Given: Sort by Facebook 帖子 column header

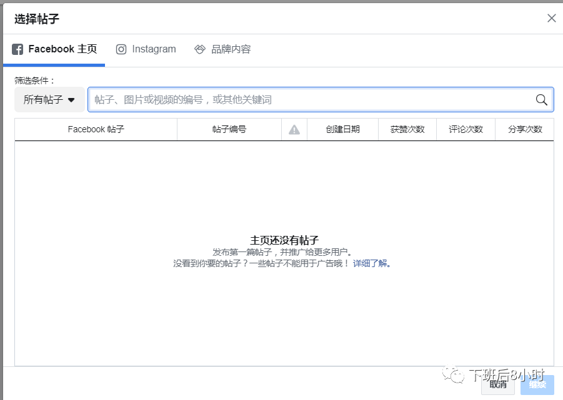Looking at the screenshot, I should (96, 129).
